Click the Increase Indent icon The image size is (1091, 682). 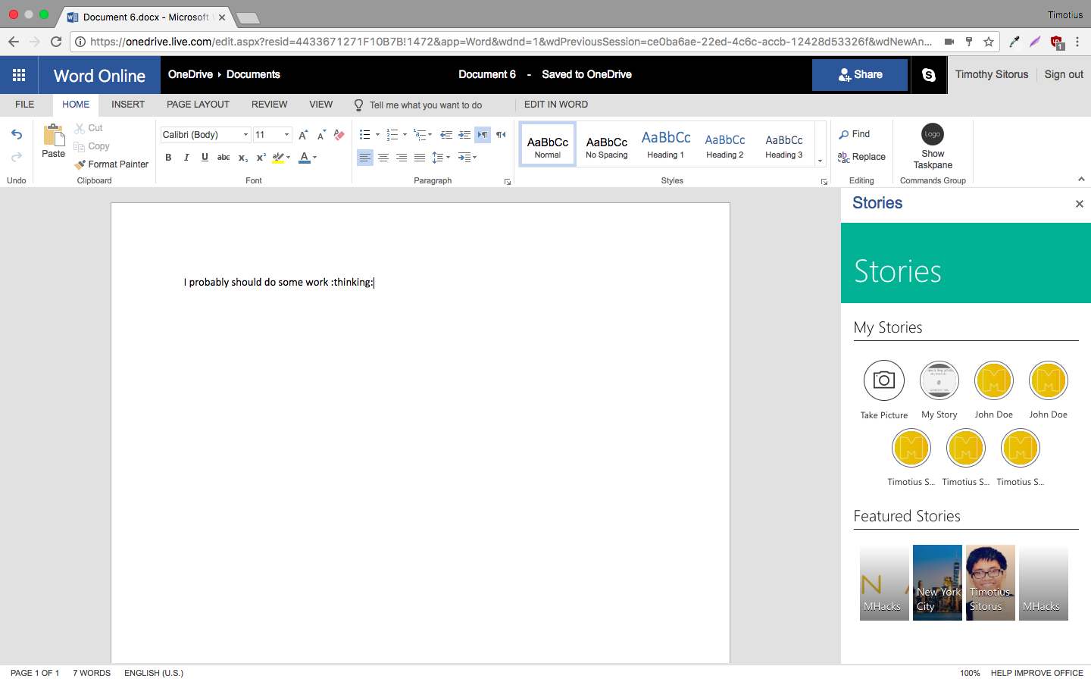click(464, 135)
